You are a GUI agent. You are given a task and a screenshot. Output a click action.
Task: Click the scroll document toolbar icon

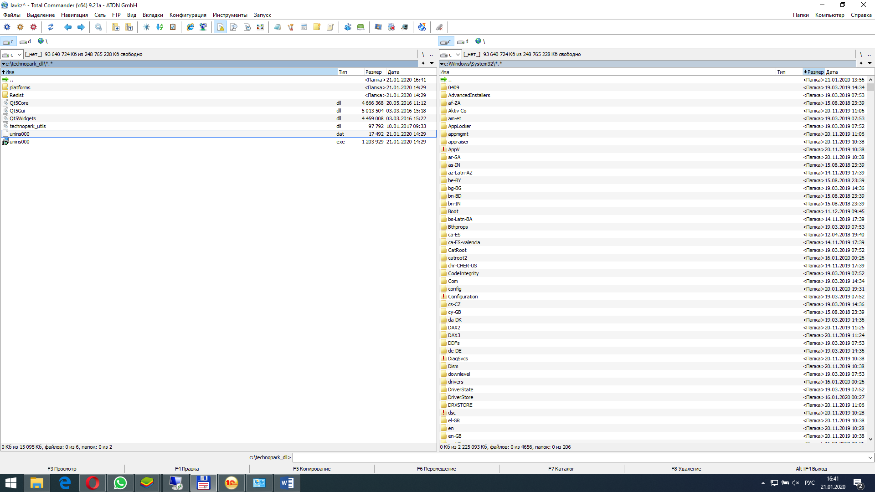pyautogui.click(x=330, y=27)
